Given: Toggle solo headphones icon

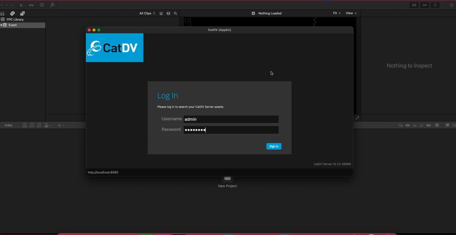Looking at the screenshot, I should click(x=421, y=125).
